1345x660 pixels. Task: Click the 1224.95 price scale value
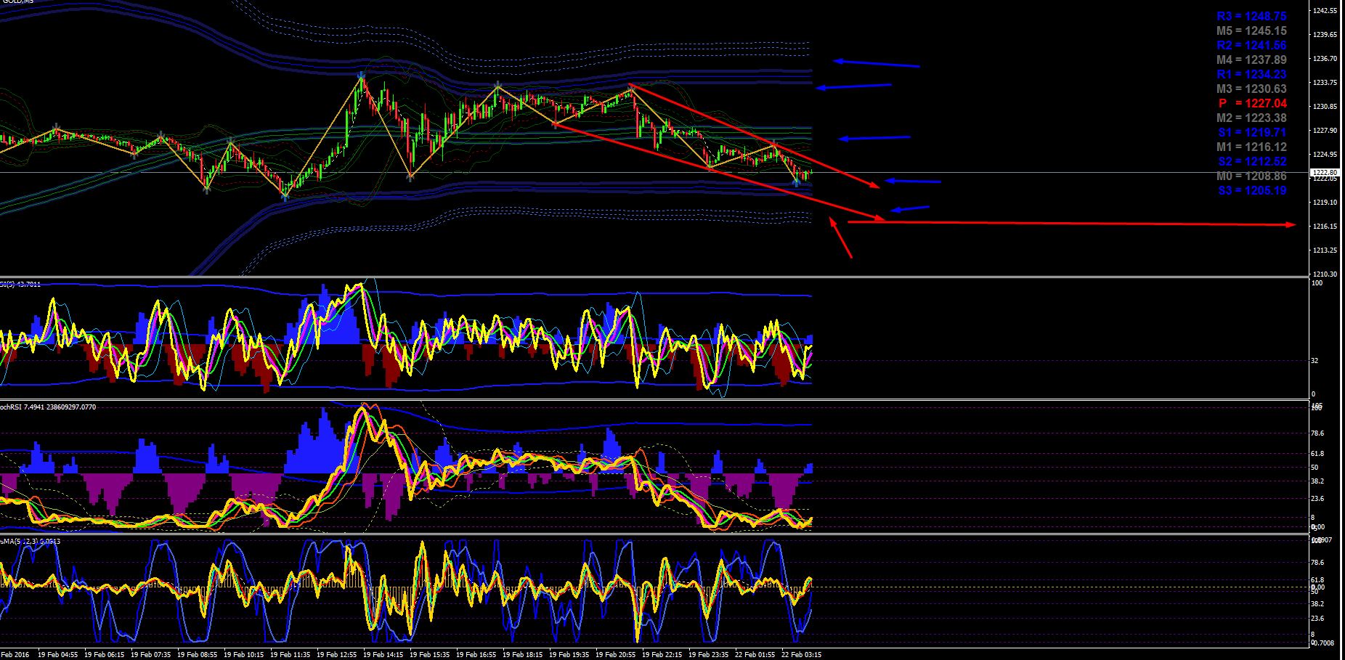pos(1325,155)
